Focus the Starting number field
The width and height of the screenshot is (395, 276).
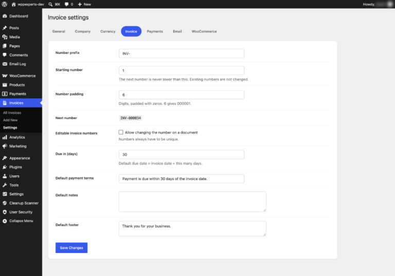(x=182, y=70)
